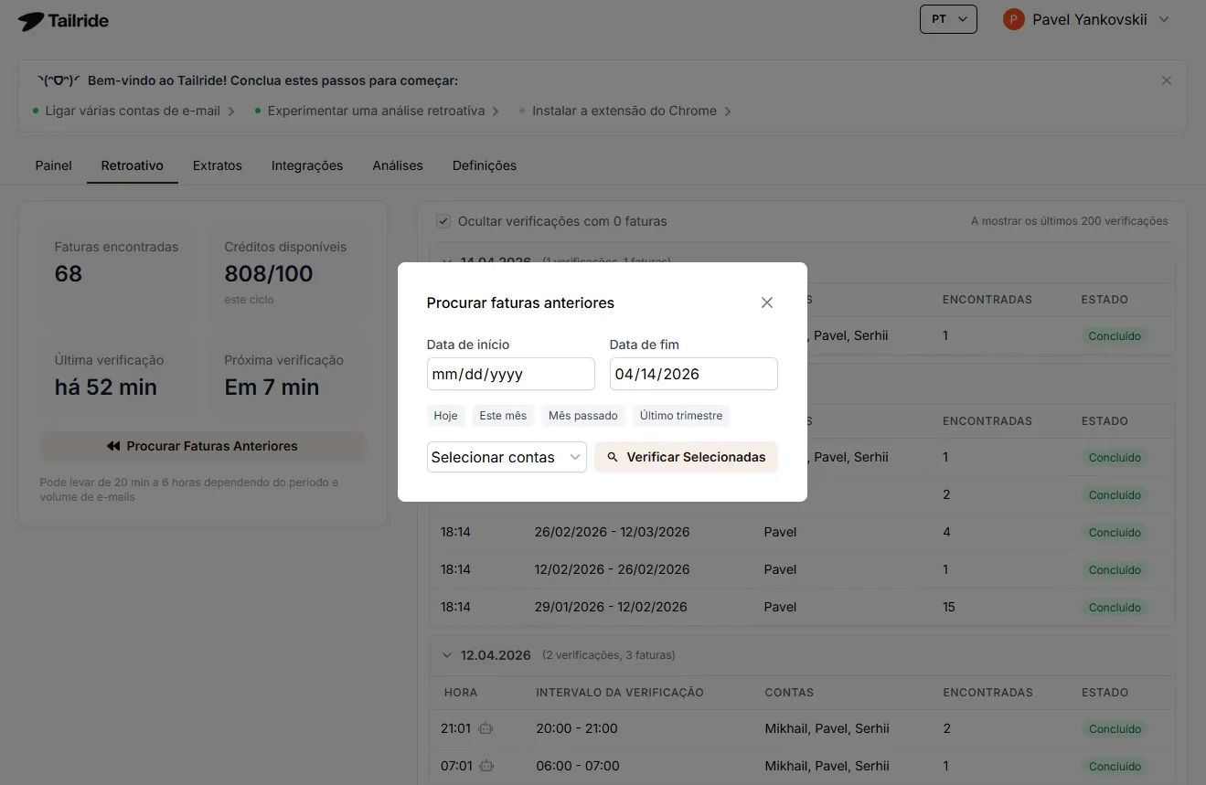Close the Procurar faturas anteriores dialog
The height and width of the screenshot is (785, 1206).
click(x=767, y=302)
